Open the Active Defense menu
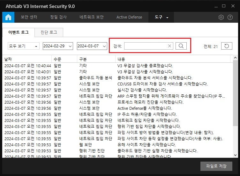 point(129,17)
